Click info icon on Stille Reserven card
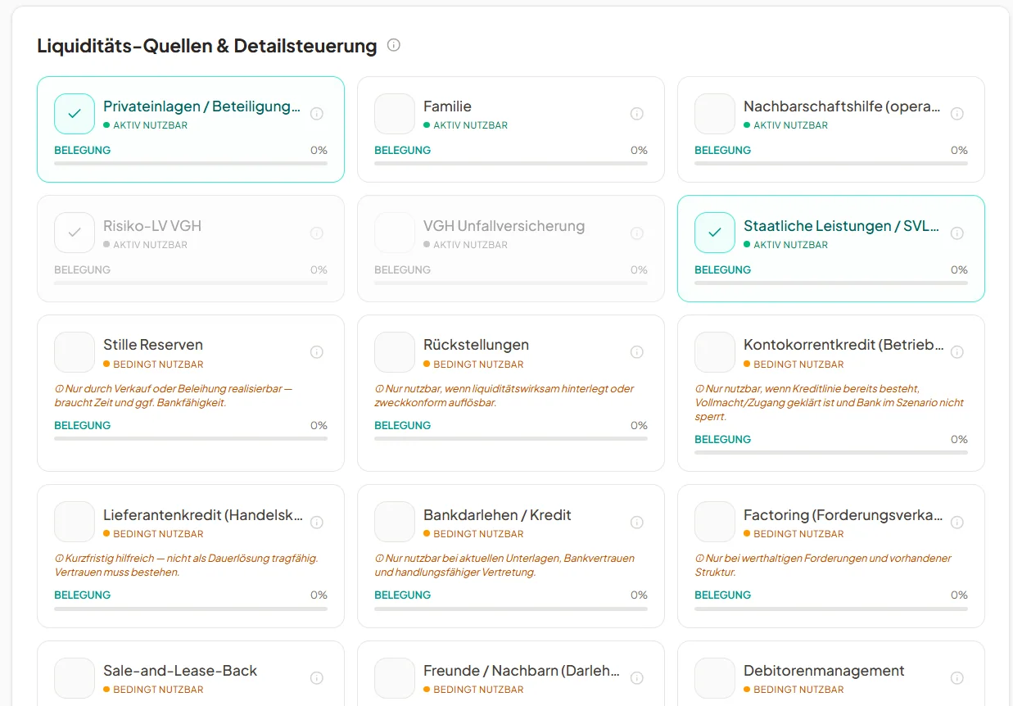Image resolution: width=1013 pixels, height=706 pixels. click(x=317, y=352)
